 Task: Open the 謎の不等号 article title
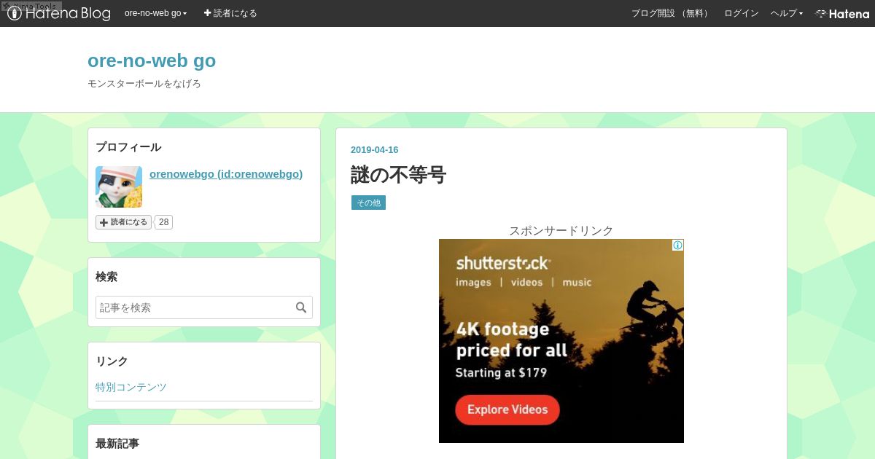tap(398, 175)
